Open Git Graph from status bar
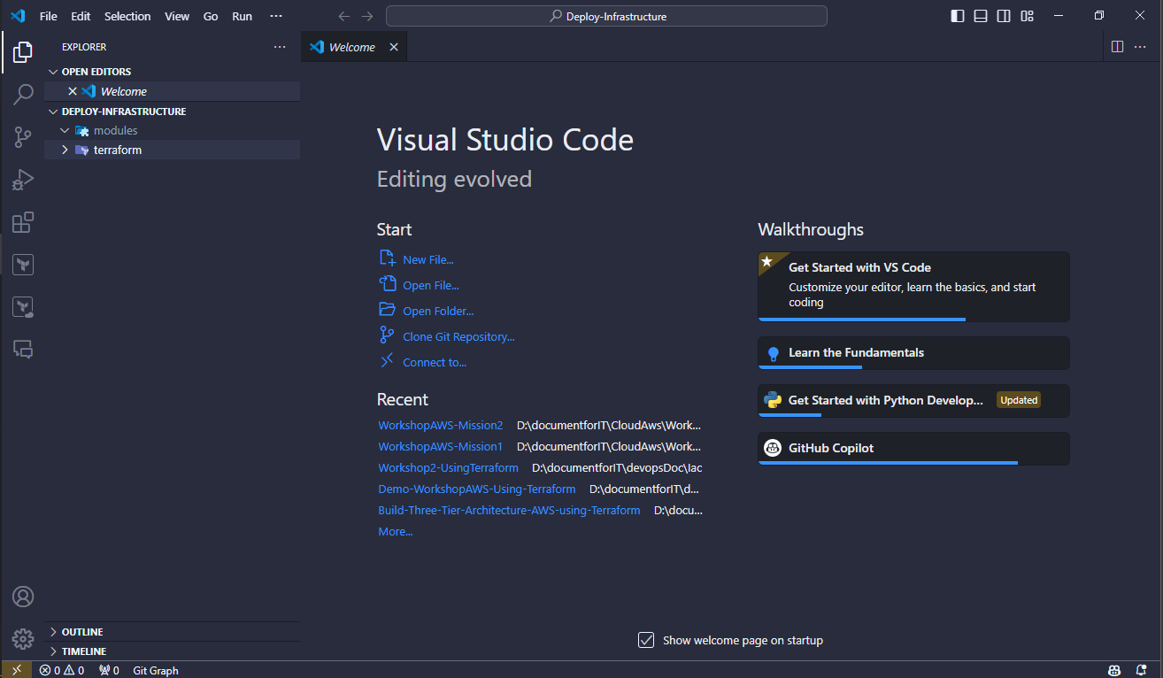1163x678 pixels. point(156,670)
